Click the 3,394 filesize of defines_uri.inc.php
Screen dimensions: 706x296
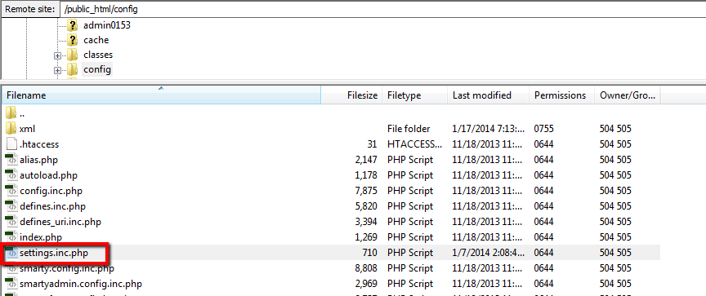pyautogui.click(x=366, y=222)
